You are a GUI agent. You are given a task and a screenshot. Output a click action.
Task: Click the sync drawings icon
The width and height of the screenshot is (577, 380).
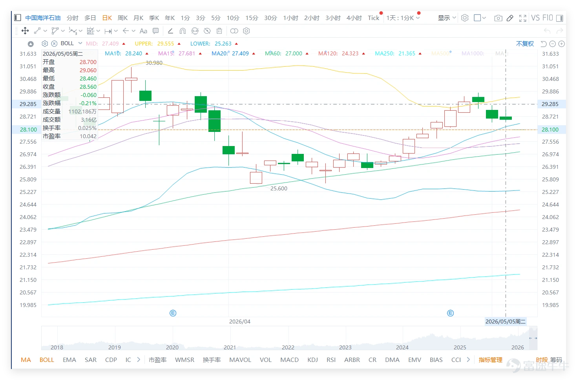pyautogui.click(x=195, y=31)
